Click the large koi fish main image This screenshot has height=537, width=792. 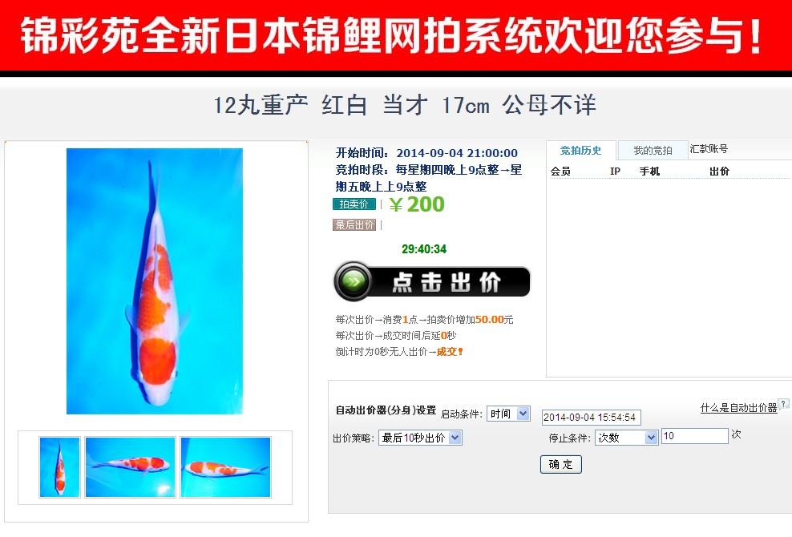coord(155,281)
